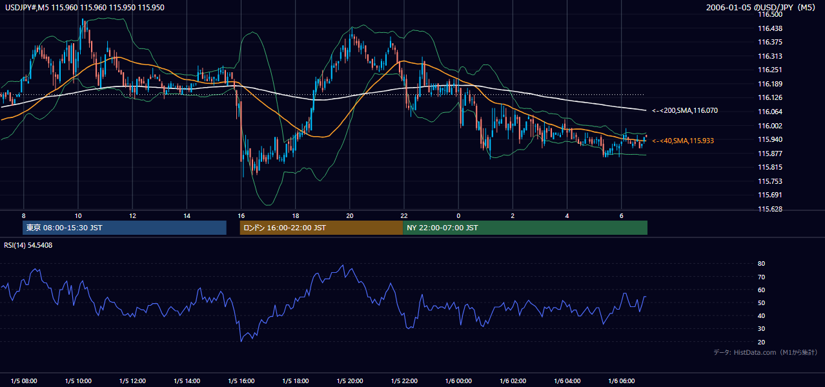Screen dimensions: 825x387
Task: Click the 1/6 06:00 time axis label
Action: pyautogui.click(x=621, y=381)
